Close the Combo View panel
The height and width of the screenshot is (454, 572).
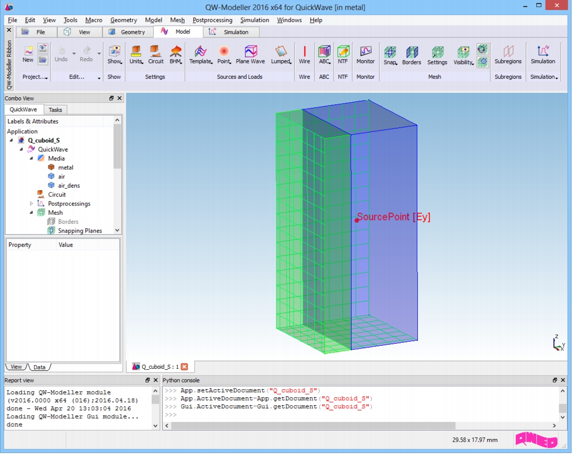[120, 98]
